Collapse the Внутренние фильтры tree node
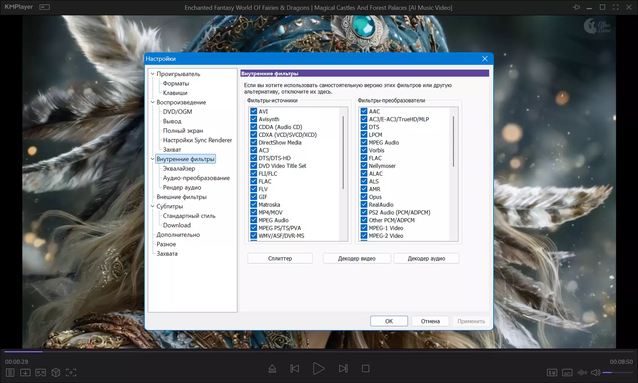The width and height of the screenshot is (638, 383). coord(153,159)
